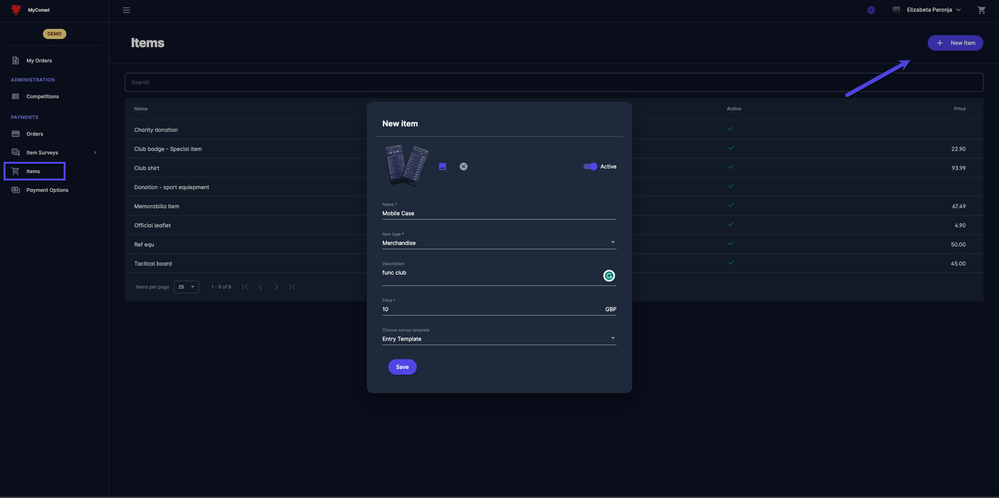The image size is (999, 498).
Task: Click the MyComet logo
Action: click(x=16, y=10)
